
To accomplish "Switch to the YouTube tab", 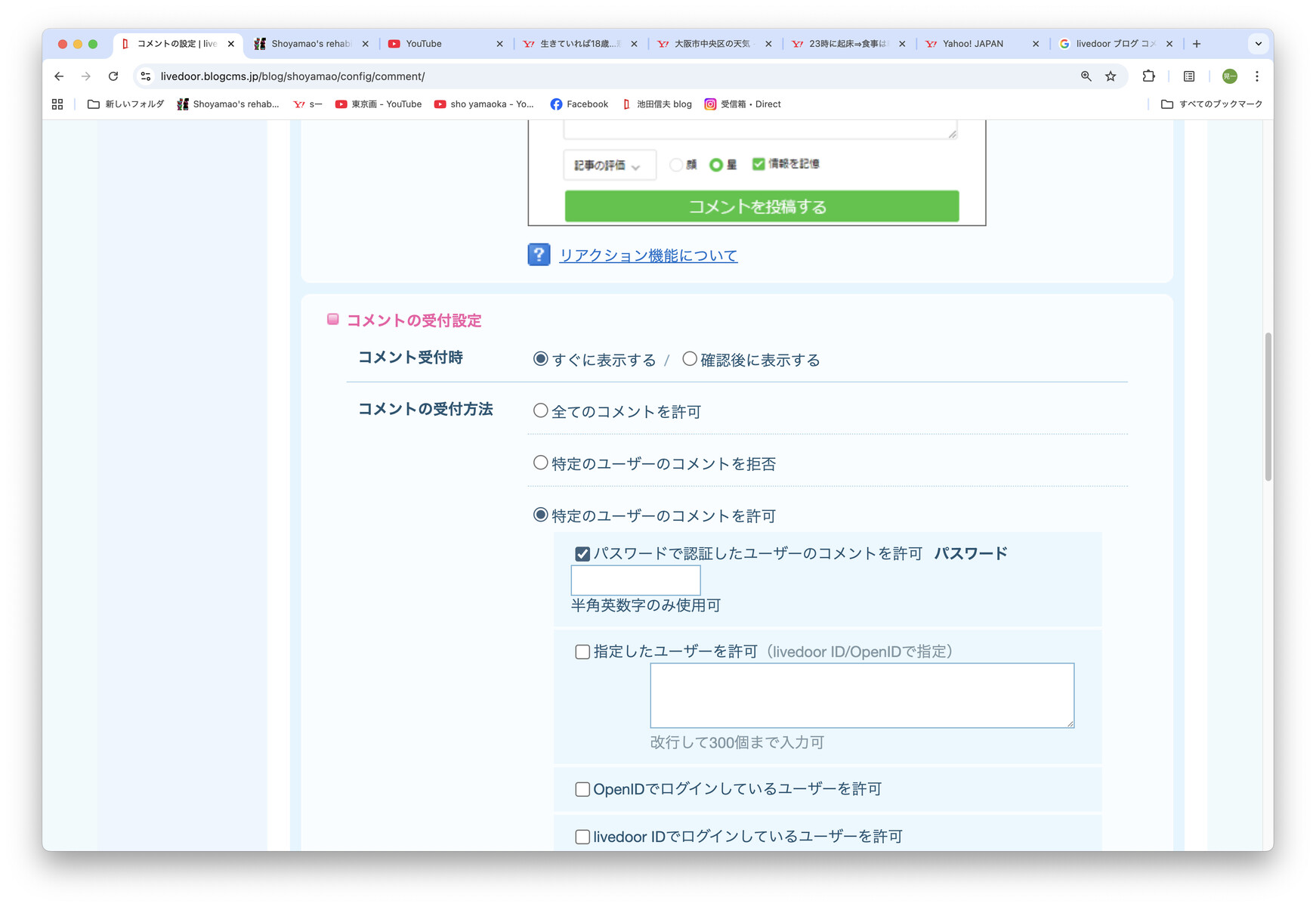I will (x=423, y=44).
